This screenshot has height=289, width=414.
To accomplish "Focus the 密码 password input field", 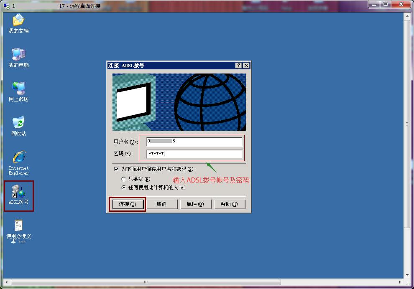I will pyautogui.click(x=194, y=154).
